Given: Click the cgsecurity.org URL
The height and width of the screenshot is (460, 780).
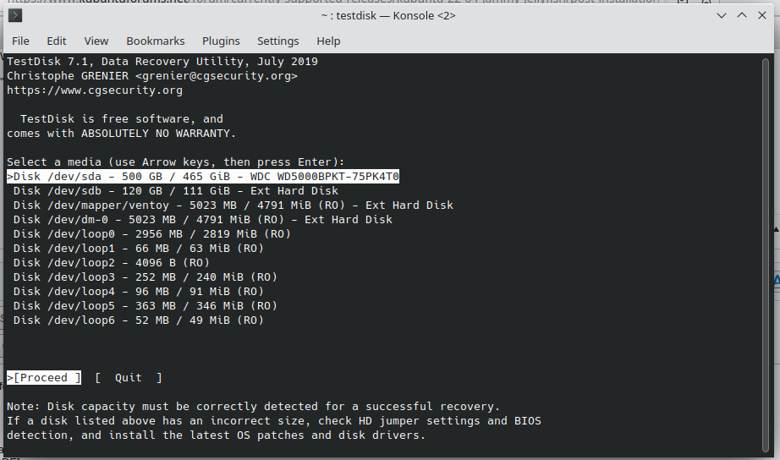Looking at the screenshot, I should (95, 90).
